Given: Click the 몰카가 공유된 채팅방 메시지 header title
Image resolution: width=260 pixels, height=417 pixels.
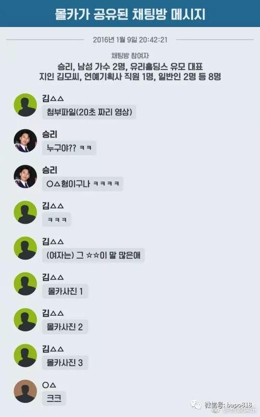Looking at the screenshot, I should click(130, 14).
